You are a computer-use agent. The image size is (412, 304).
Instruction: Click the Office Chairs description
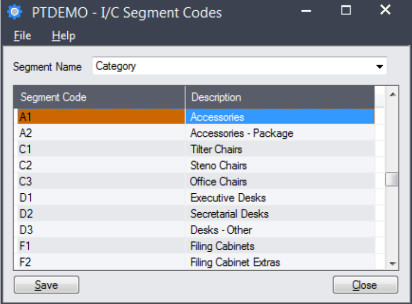[x=280, y=181]
